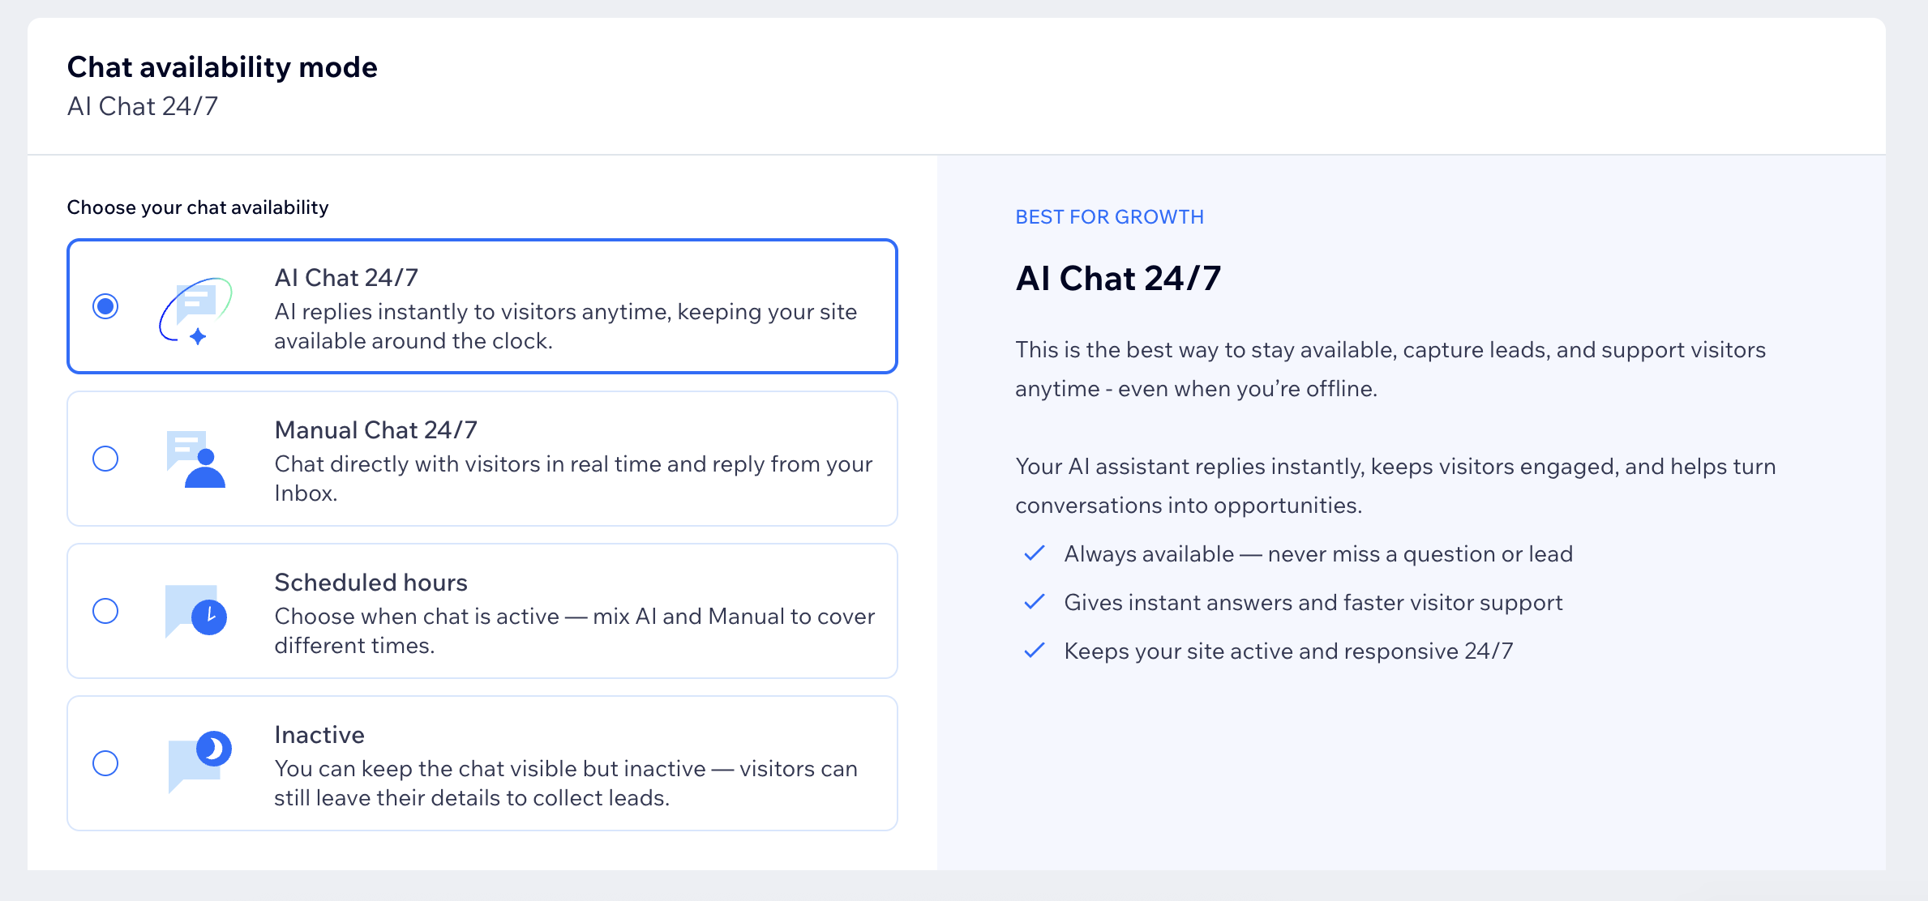The height and width of the screenshot is (901, 1928).
Task: Click the checkmark beside 'Keeps your site active'
Action: [x=1034, y=651]
